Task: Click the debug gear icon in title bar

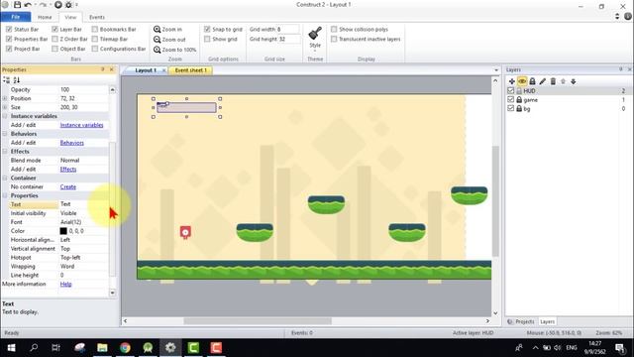Action: pyautogui.click(x=68, y=5)
